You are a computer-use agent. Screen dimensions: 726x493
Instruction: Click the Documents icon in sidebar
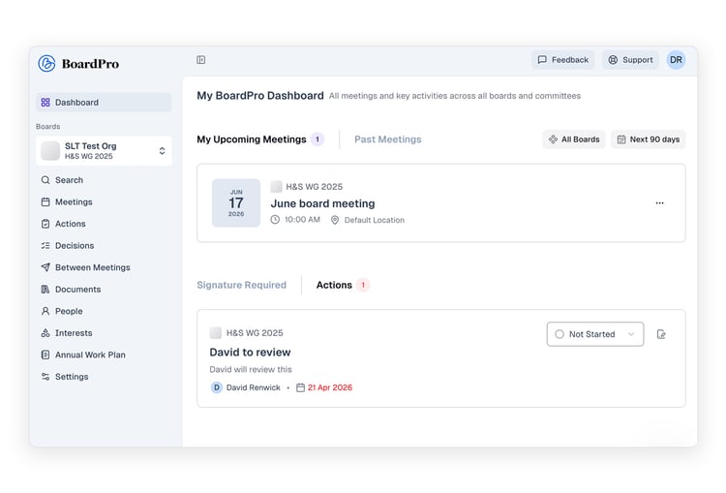pos(45,290)
